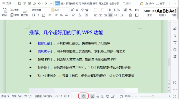The width and height of the screenshot is (179, 100).
Task: Toggle Italic formatting
Action: pyautogui.click(x=38, y=15)
